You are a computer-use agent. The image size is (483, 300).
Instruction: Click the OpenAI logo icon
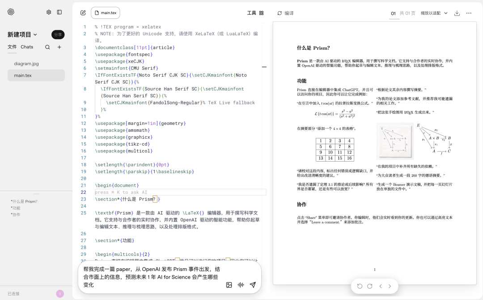(11, 12)
